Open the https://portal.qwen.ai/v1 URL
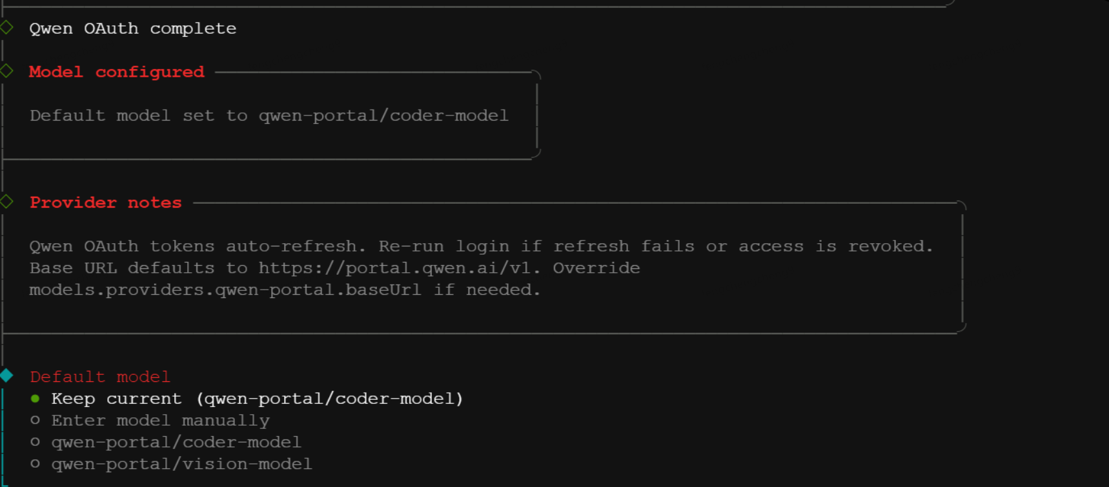The width and height of the screenshot is (1109, 487). click(394, 268)
